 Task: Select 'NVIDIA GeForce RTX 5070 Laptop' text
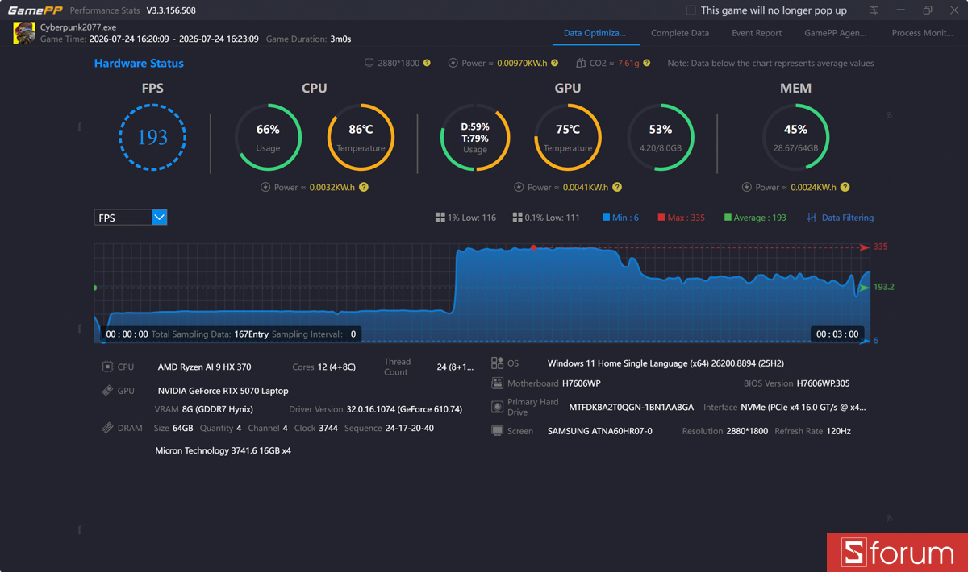click(x=223, y=391)
